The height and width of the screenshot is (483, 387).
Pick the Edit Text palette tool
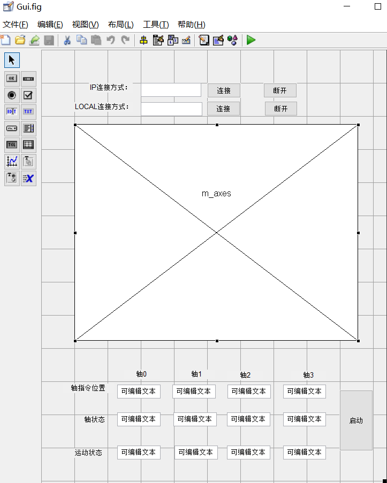[12, 111]
